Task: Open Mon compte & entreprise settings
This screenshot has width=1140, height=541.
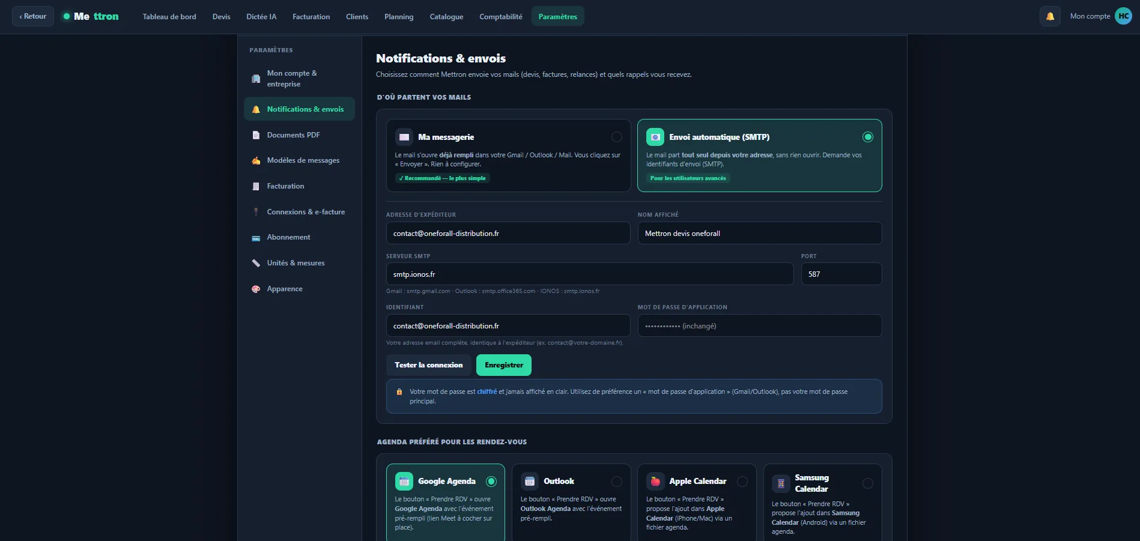Action: [299, 79]
